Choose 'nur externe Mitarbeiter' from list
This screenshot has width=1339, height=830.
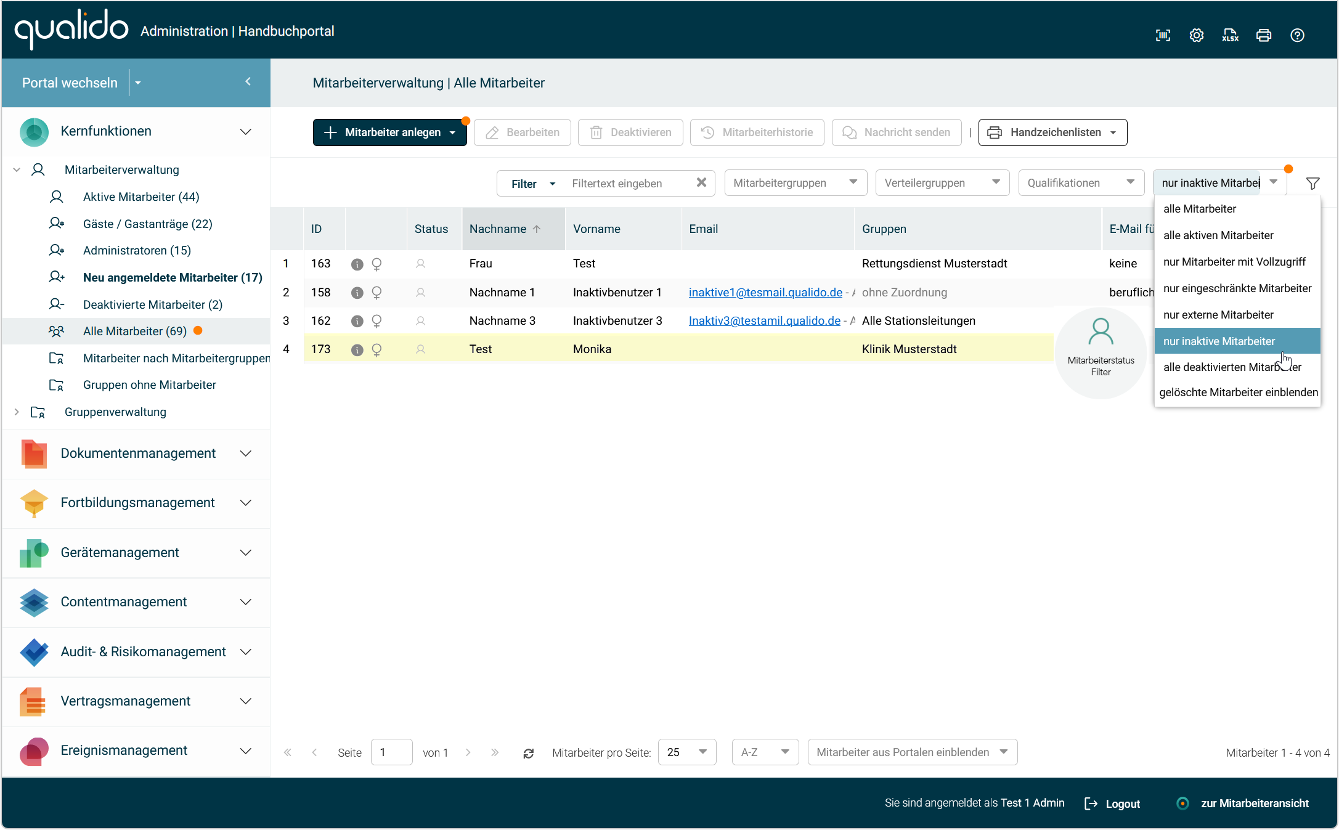point(1218,315)
